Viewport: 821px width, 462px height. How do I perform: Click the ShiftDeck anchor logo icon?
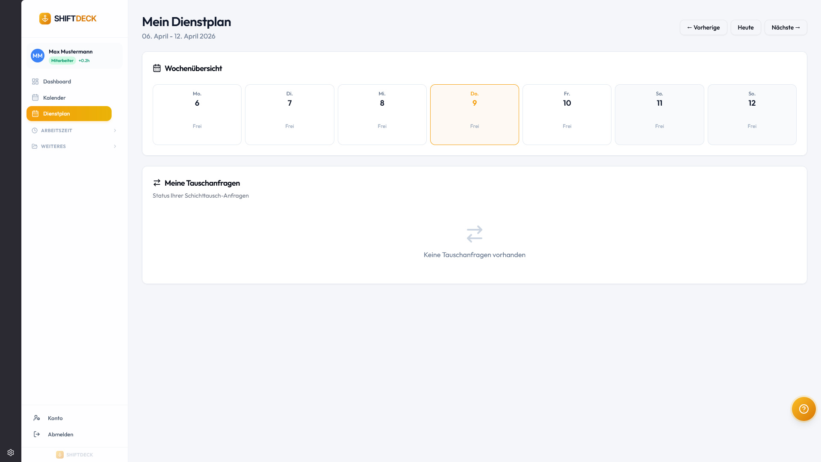click(45, 18)
